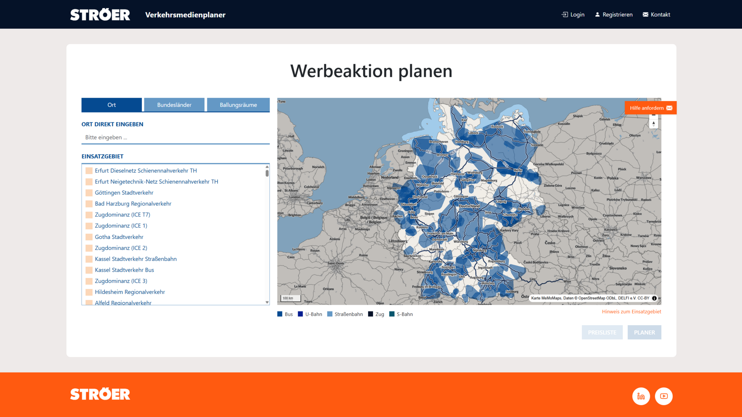
Task: Select the Kassel Stadtverkehr Bus checkbox
Action: pos(89,270)
